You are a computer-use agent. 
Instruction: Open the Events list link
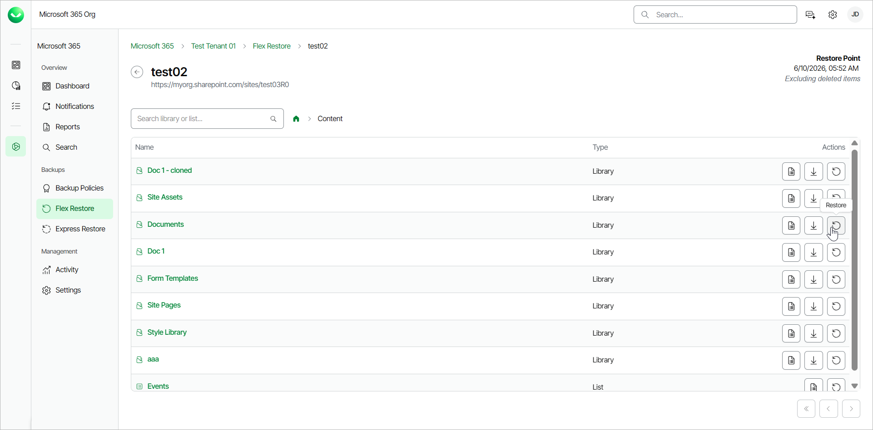tap(158, 386)
